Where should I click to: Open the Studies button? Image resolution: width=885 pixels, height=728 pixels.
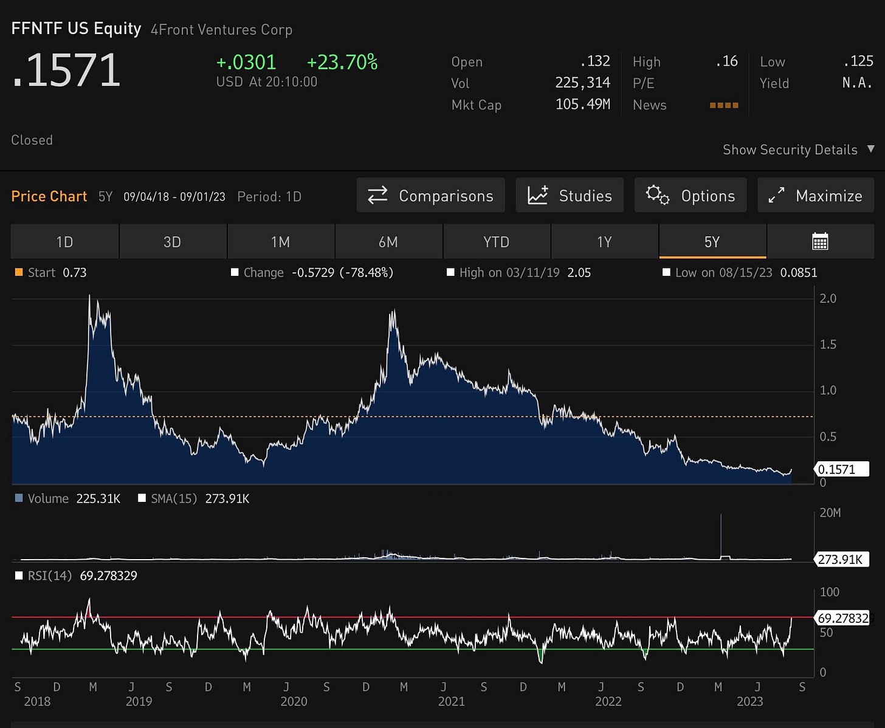click(570, 195)
